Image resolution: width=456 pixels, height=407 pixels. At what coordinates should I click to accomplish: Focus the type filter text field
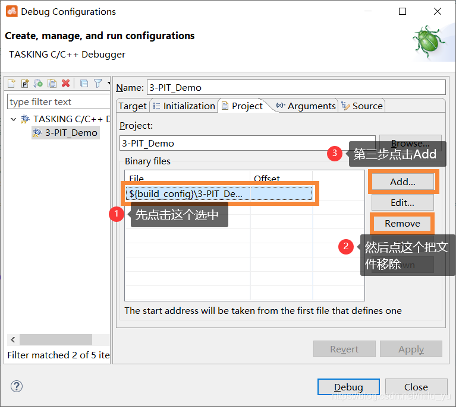coord(58,101)
